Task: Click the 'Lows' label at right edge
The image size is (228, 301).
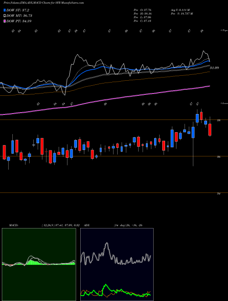Action: click(224, 103)
